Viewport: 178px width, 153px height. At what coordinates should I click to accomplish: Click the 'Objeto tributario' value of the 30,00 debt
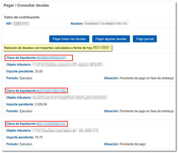point(68,65)
